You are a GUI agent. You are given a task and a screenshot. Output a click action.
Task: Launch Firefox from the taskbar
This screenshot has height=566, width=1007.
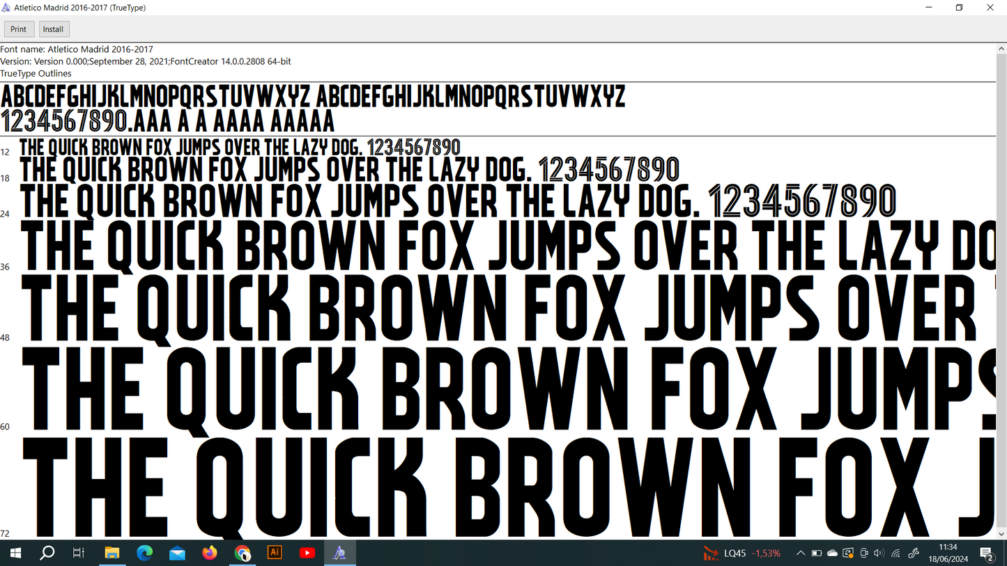210,553
